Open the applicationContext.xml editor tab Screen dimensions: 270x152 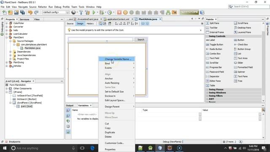(x=118, y=19)
